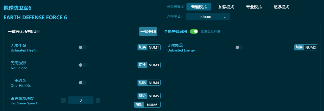Click the EARTH DEFENSE FORCE 6 title
The image size is (324, 111).
pyautogui.click(x=35, y=17)
